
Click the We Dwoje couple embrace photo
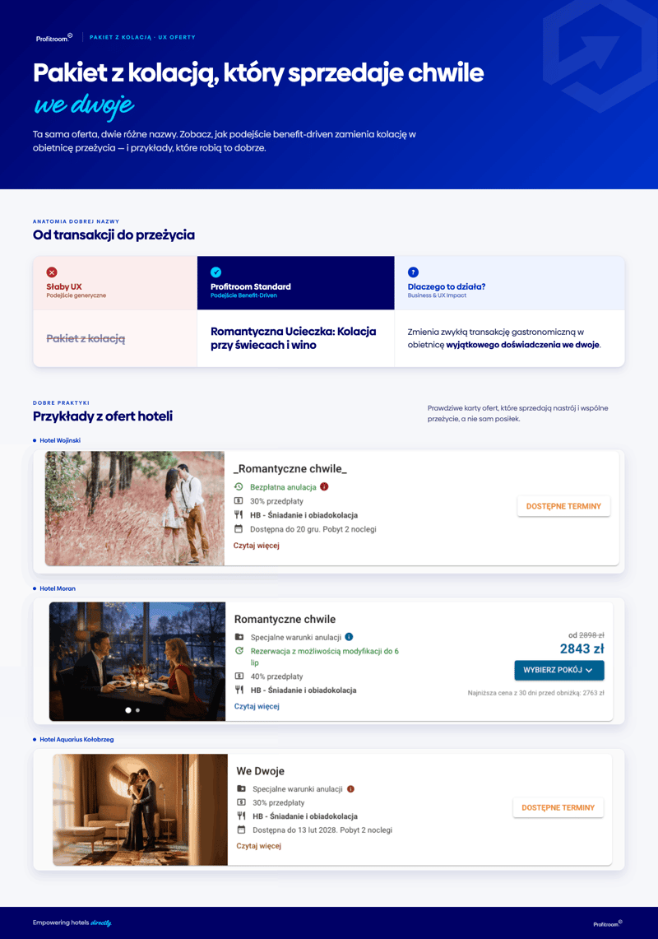(x=140, y=810)
